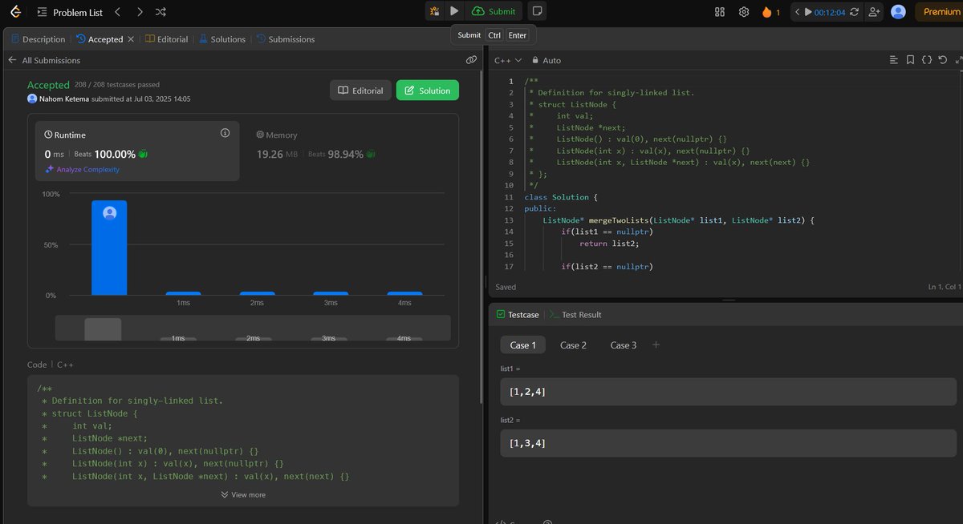Switch to the Description tab
This screenshot has height=524, width=963.
[39, 39]
